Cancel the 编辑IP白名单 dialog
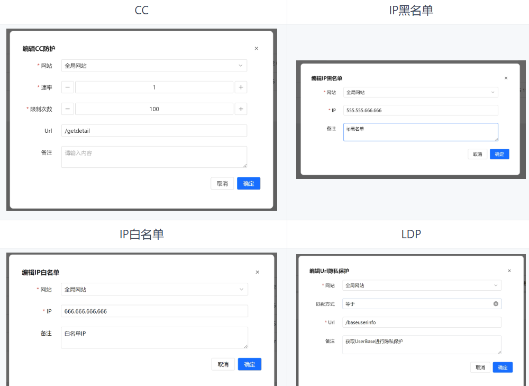Viewport: 529px width, 386px height. (x=223, y=364)
